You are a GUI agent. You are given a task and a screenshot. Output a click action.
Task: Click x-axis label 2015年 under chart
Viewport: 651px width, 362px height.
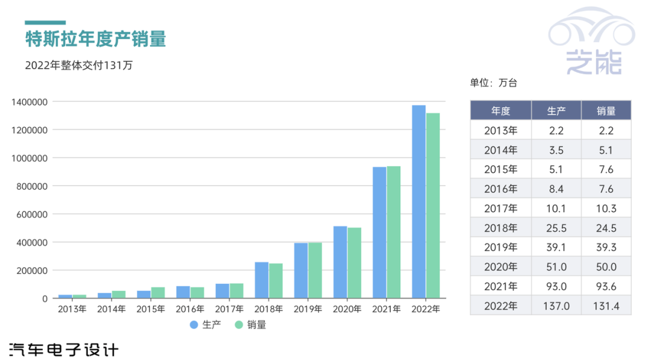[151, 310]
